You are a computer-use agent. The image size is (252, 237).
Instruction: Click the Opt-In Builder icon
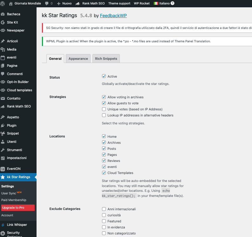3,82
